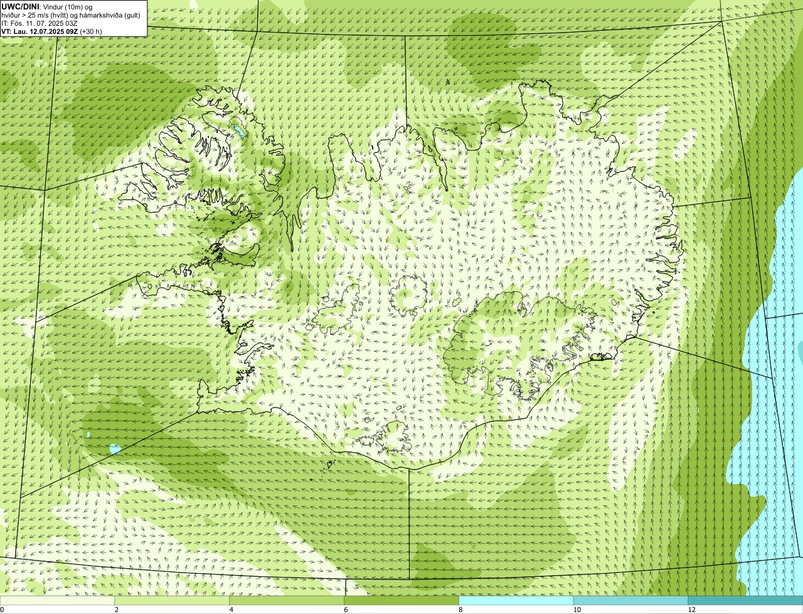
Task: Click the legend tick label '12'
Action: tap(691, 610)
